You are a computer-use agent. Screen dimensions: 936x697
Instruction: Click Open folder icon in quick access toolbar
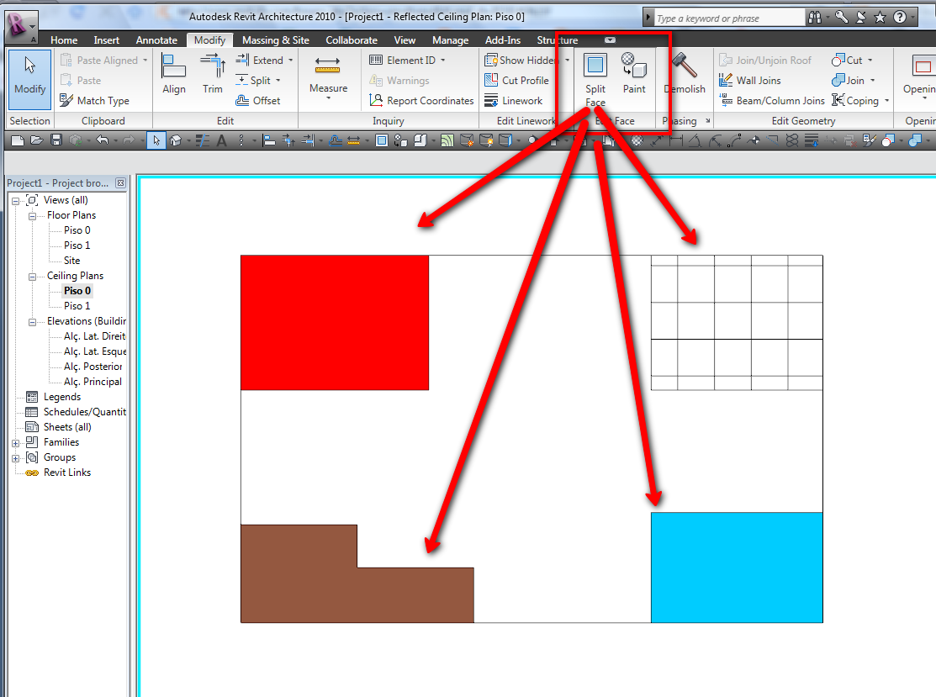(x=37, y=141)
